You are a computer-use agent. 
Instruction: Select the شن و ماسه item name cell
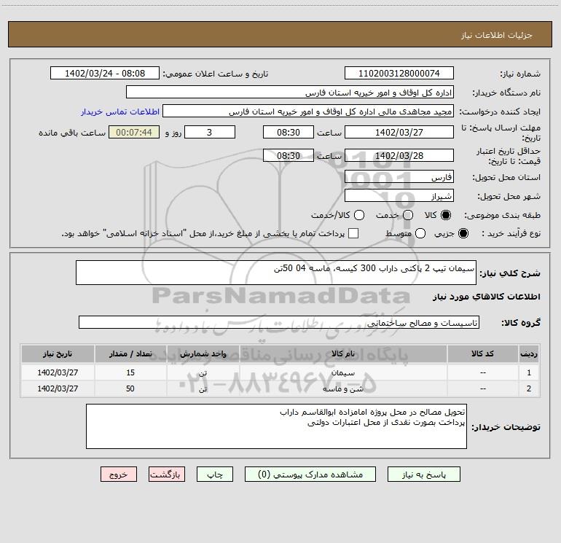pyautogui.click(x=343, y=388)
